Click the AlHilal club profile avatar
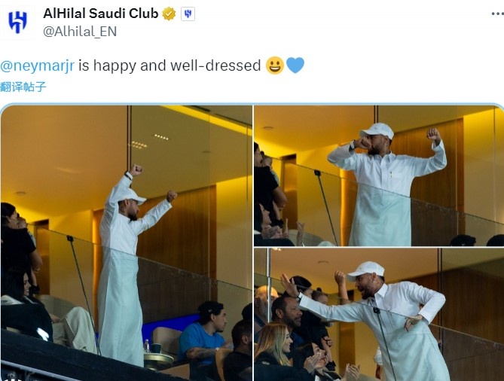This screenshot has height=381, width=504. 17,22
